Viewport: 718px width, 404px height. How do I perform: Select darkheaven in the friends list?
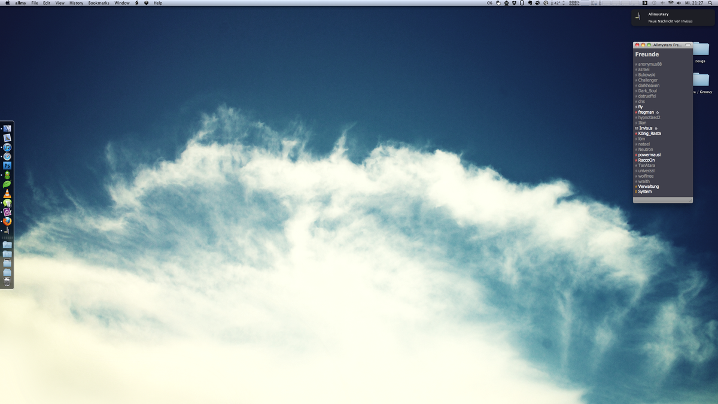649,86
